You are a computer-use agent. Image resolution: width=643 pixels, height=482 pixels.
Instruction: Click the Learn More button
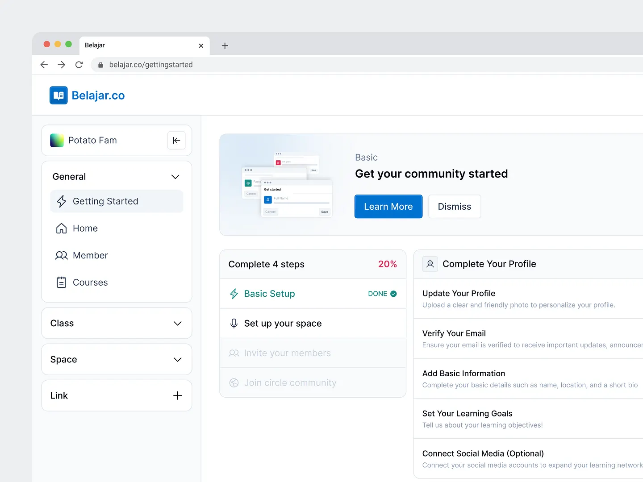(x=388, y=207)
